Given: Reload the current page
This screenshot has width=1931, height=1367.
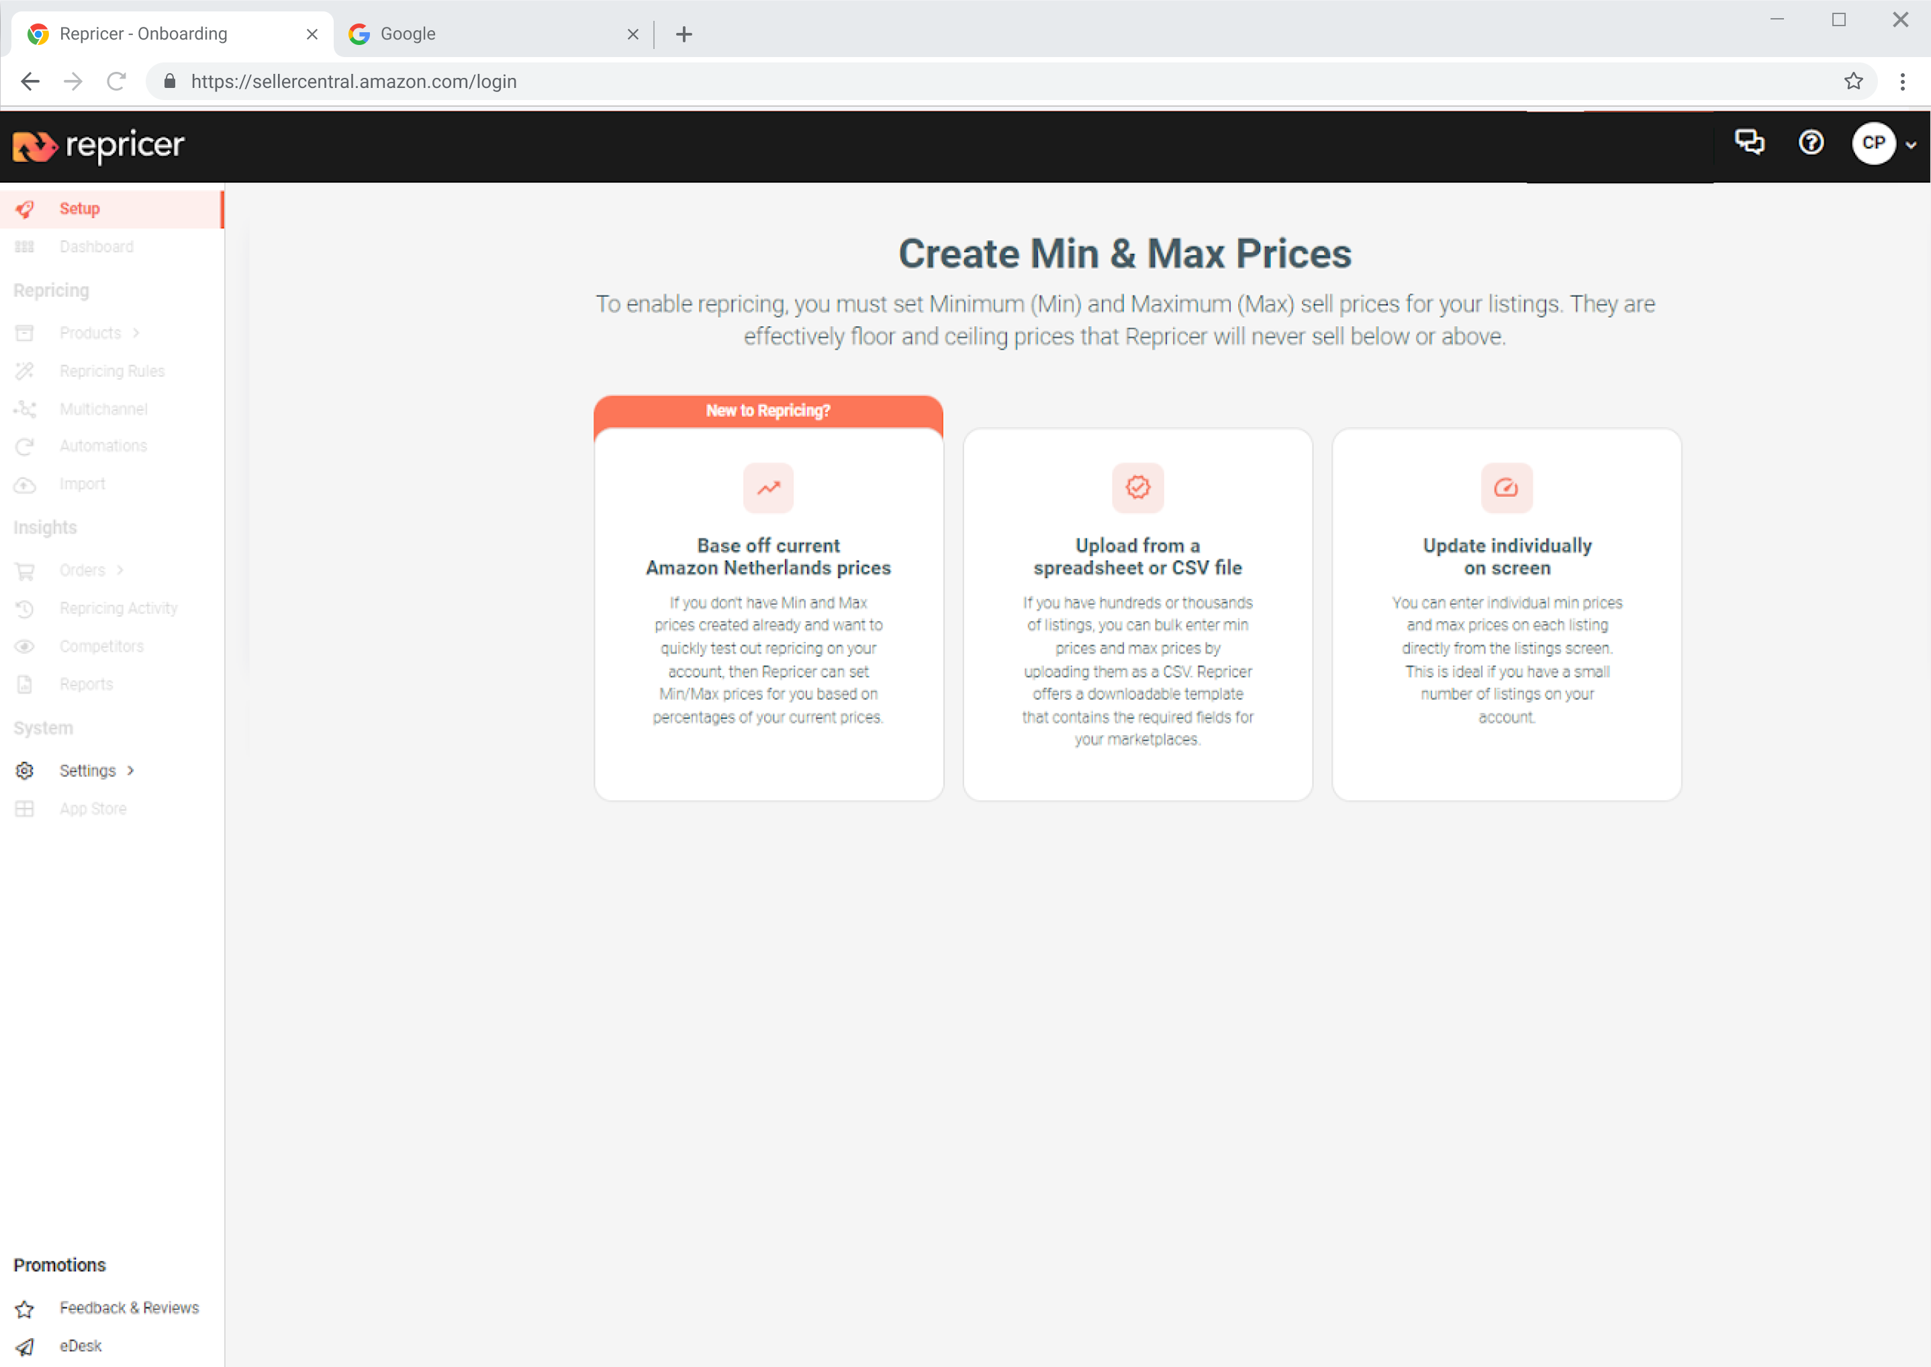Looking at the screenshot, I should click(x=116, y=82).
